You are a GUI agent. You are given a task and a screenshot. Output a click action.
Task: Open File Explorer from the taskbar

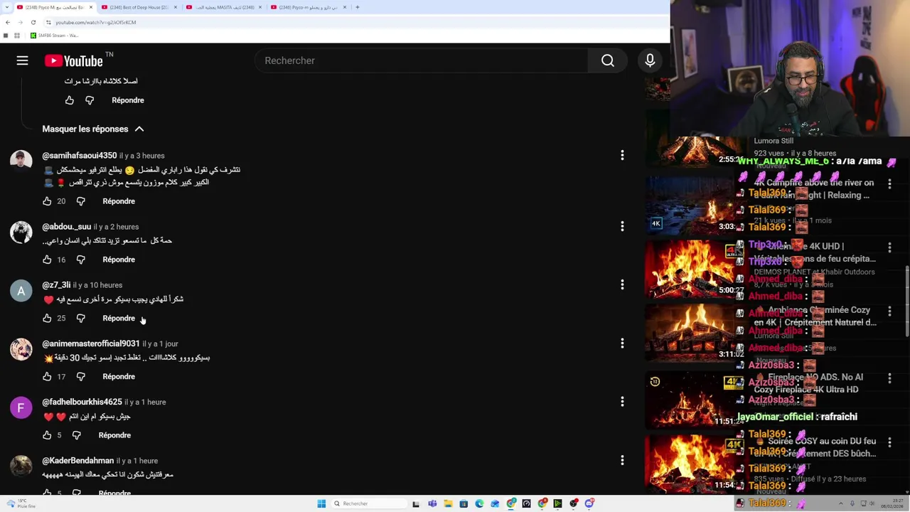tap(448, 503)
